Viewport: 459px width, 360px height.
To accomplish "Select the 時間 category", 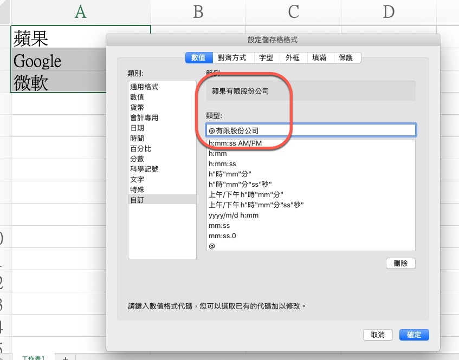I will pyautogui.click(x=162, y=138).
